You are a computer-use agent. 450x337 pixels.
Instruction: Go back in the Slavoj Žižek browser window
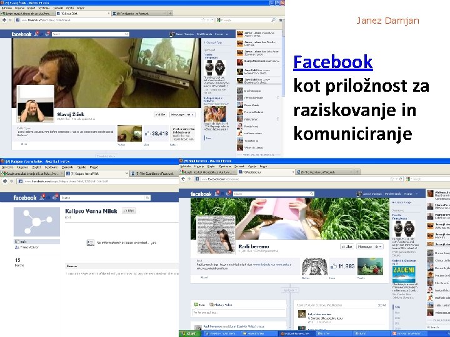click(x=4, y=20)
